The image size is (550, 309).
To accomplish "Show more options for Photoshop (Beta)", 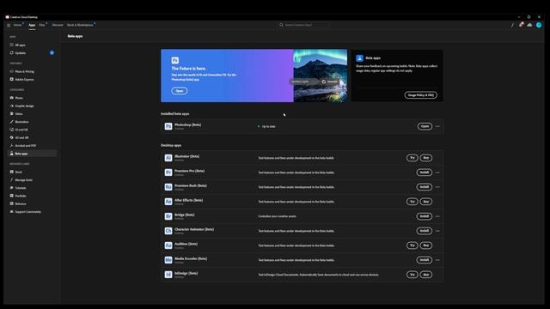I will pos(437,126).
